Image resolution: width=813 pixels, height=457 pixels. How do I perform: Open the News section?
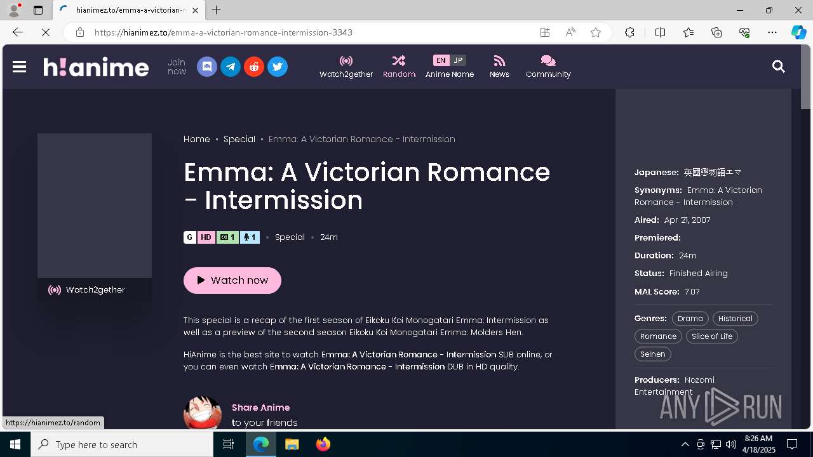499,67
